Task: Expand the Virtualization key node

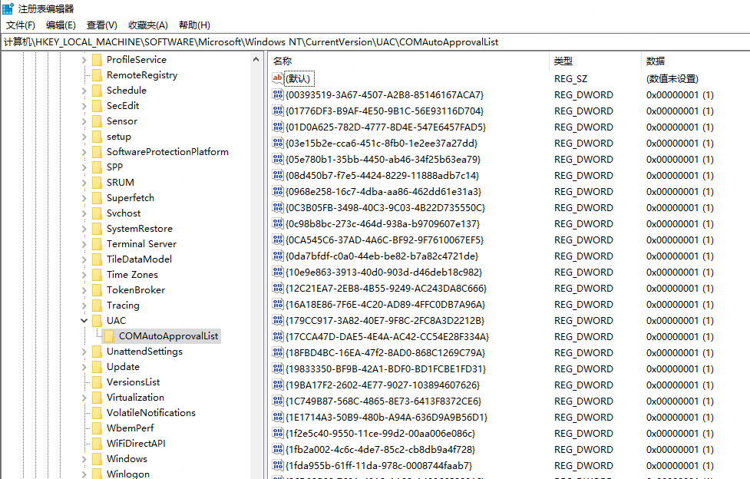Action: coord(84,398)
